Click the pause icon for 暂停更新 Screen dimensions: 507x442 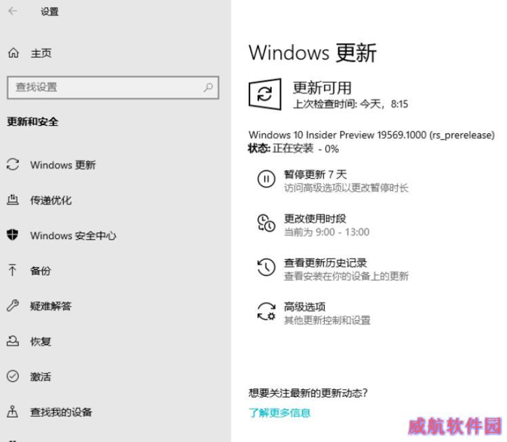266,179
